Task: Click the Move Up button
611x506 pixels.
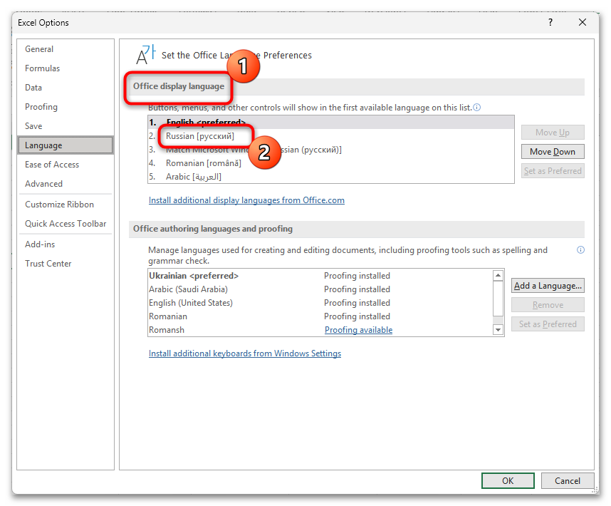Action: click(x=552, y=132)
